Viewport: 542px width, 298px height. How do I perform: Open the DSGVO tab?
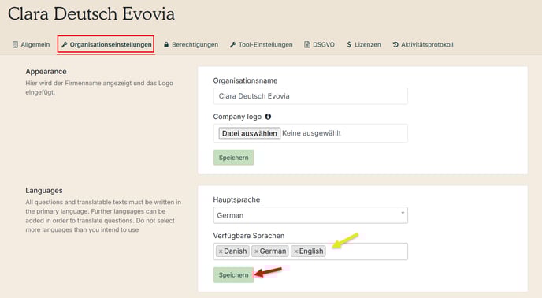(319, 44)
